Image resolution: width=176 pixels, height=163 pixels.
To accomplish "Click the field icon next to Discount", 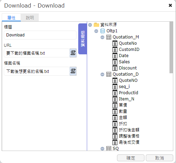I will click(115, 68).
